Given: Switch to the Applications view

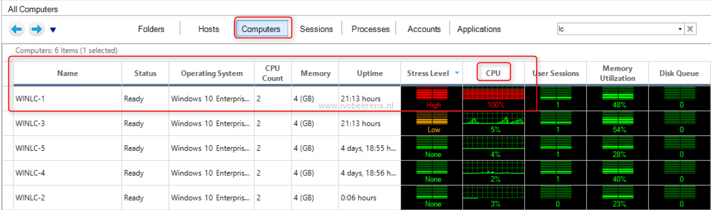Looking at the screenshot, I should click(479, 29).
